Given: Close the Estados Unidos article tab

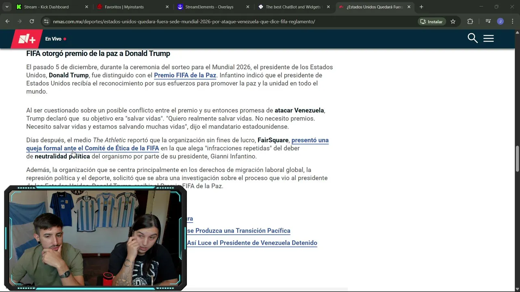Looking at the screenshot, I should coord(409,7).
